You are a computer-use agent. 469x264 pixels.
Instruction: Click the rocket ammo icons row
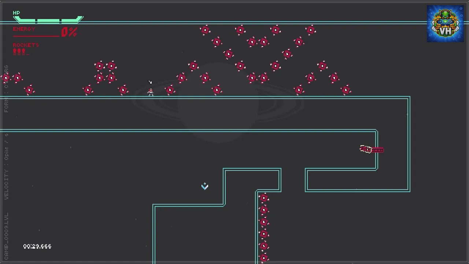click(x=21, y=52)
